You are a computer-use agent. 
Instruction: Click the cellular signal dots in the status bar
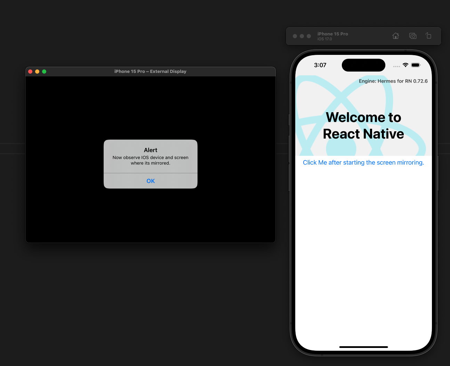pos(396,66)
